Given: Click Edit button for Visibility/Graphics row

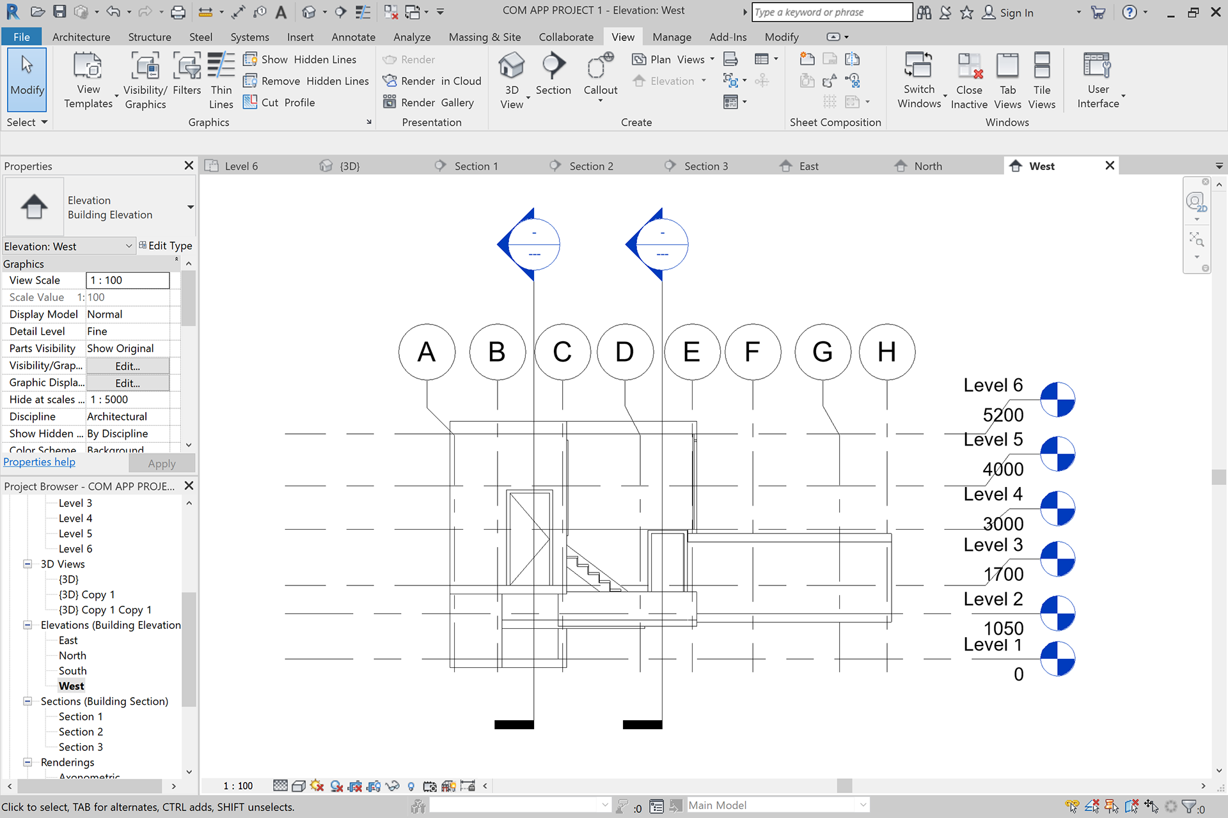Looking at the screenshot, I should (x=128, y=366).
